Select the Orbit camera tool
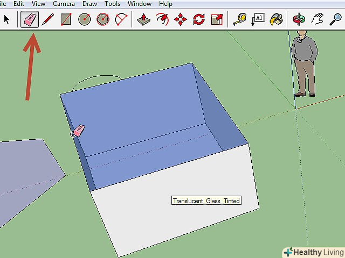 (298, 20)
